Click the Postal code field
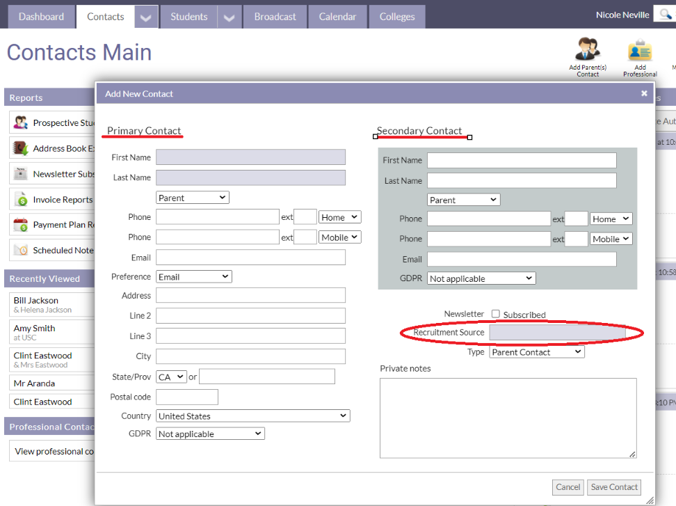The height and width of the screenshot is (506, 676). point(187,397)
